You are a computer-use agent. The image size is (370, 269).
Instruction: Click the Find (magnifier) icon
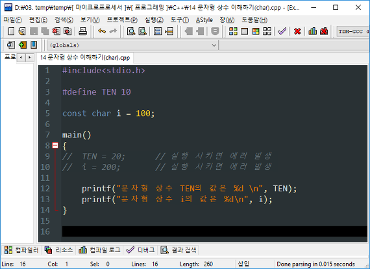pyautogui.click(x=131, y=31)
